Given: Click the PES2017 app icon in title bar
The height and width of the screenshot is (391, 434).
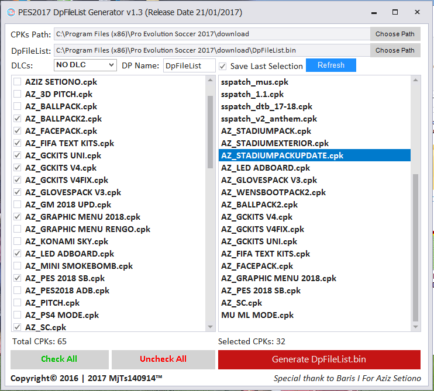Looking at the screenshot, I should [x=11, y=12].
